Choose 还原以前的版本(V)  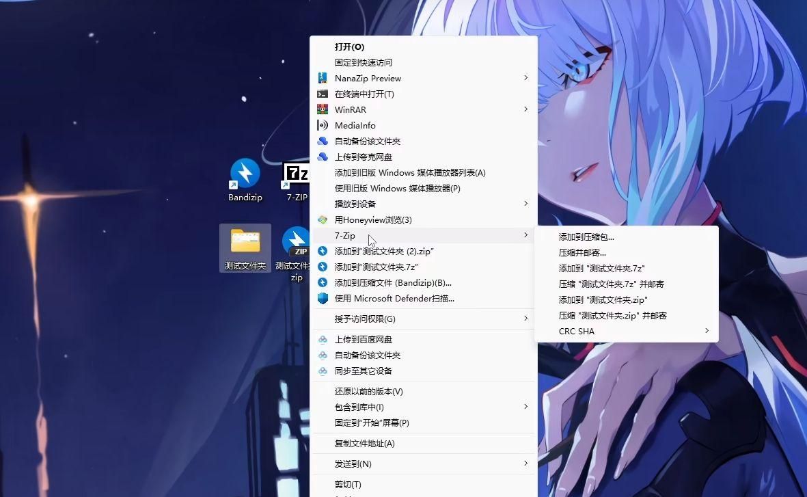(x=424, y=392)
